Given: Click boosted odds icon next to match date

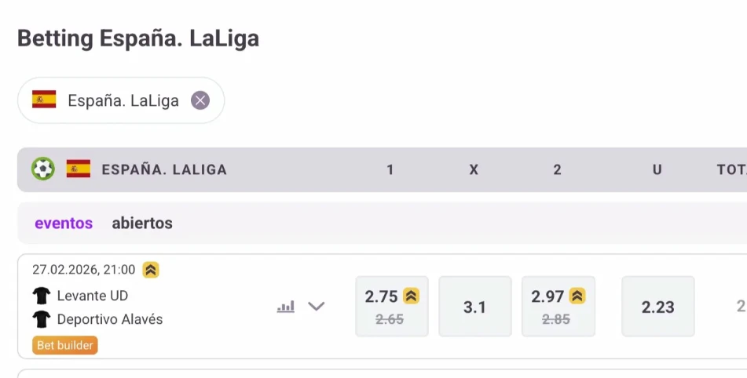Looking at the screenshot, I should [151, 270].
